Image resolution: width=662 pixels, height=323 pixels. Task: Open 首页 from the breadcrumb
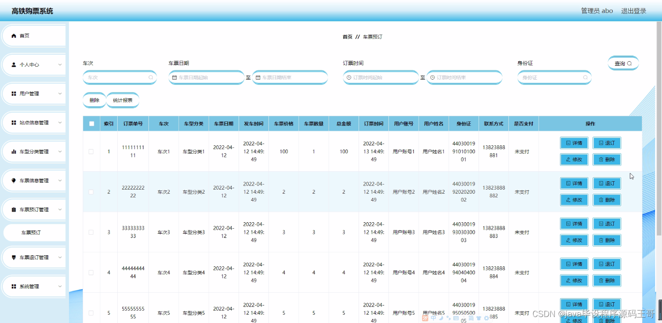[347, 36]
